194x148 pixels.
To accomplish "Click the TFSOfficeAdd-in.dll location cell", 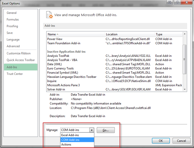I will (128, 43).
